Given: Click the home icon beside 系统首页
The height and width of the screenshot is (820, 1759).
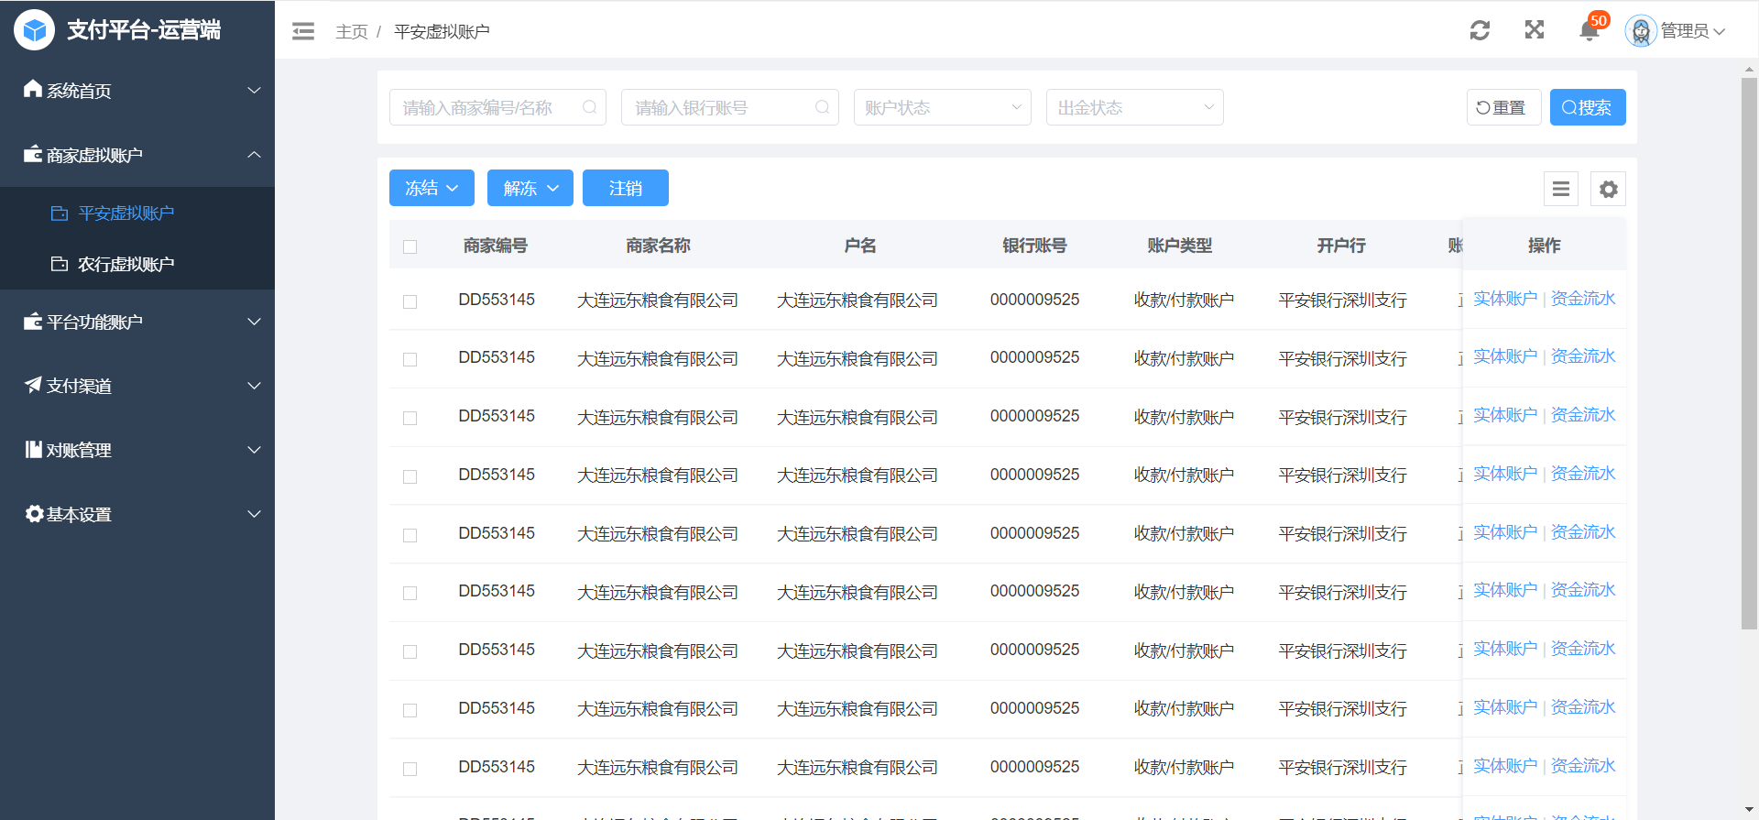Looking at the screenshot, I should pos(33,89).
